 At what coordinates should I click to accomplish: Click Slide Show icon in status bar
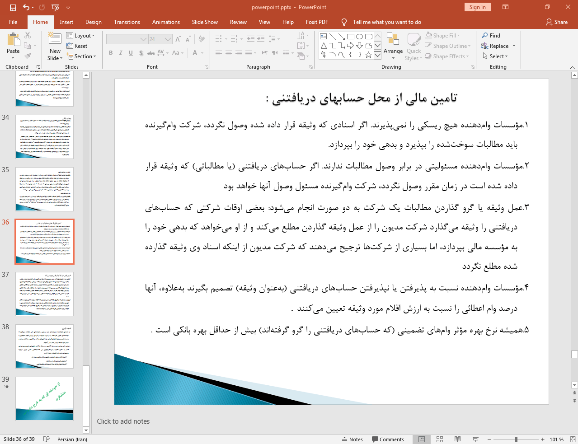pyautogui.click(x=475, y=439)
